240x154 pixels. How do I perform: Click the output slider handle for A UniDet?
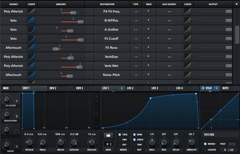pos(229,30)
